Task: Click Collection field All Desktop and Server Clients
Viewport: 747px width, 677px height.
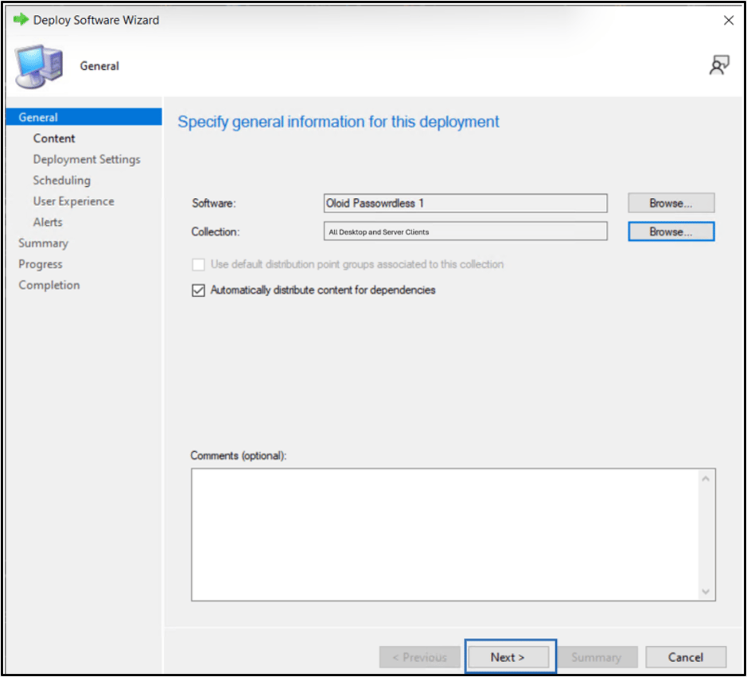Action: pyautogui.click(x=465, y=232)
